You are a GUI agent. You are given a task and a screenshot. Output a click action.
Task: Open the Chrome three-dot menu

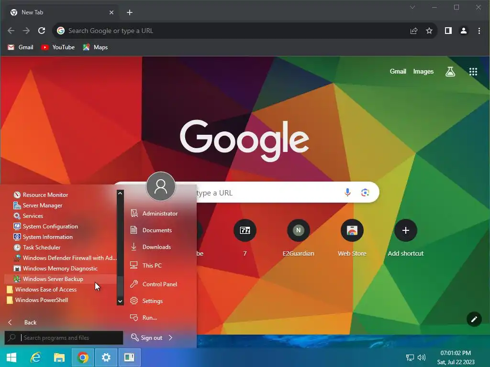[x=479, y=31]
